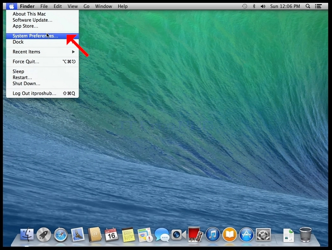Choose Shut Down… menu item
This screenshot has height=250, width=332.
42,84
